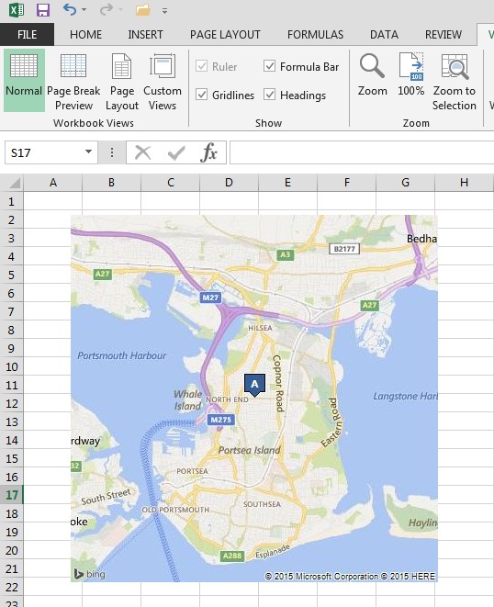This screenshot has height=607, width=494.
Task: Expand Customize Quick Access Toolbar menu
Action: (164, 11)
